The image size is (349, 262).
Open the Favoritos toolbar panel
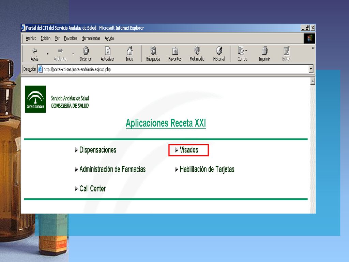(x=175, y=54)
